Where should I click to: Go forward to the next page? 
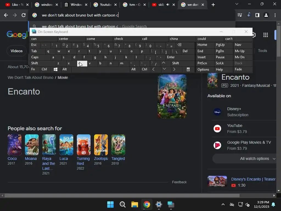(x=15, y=15)
